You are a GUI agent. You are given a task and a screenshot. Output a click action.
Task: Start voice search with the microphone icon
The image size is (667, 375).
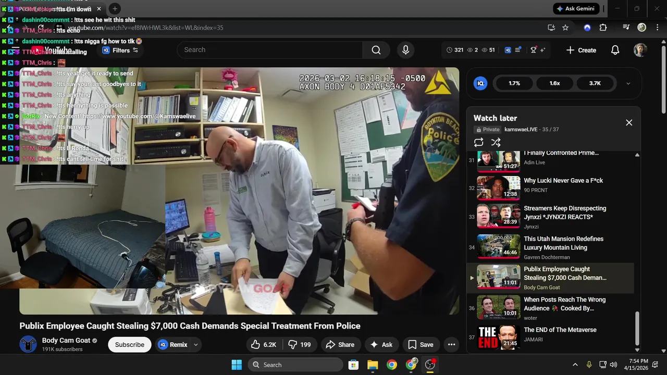point(405,50)
